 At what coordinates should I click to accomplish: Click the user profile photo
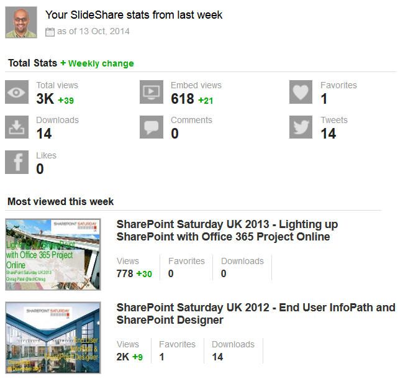pos(21,22)
